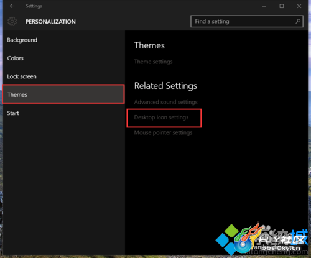Image resolution: width=311 pixels, height=258 pixels.
Task: Click the Themes page heading
Action: 149,45
